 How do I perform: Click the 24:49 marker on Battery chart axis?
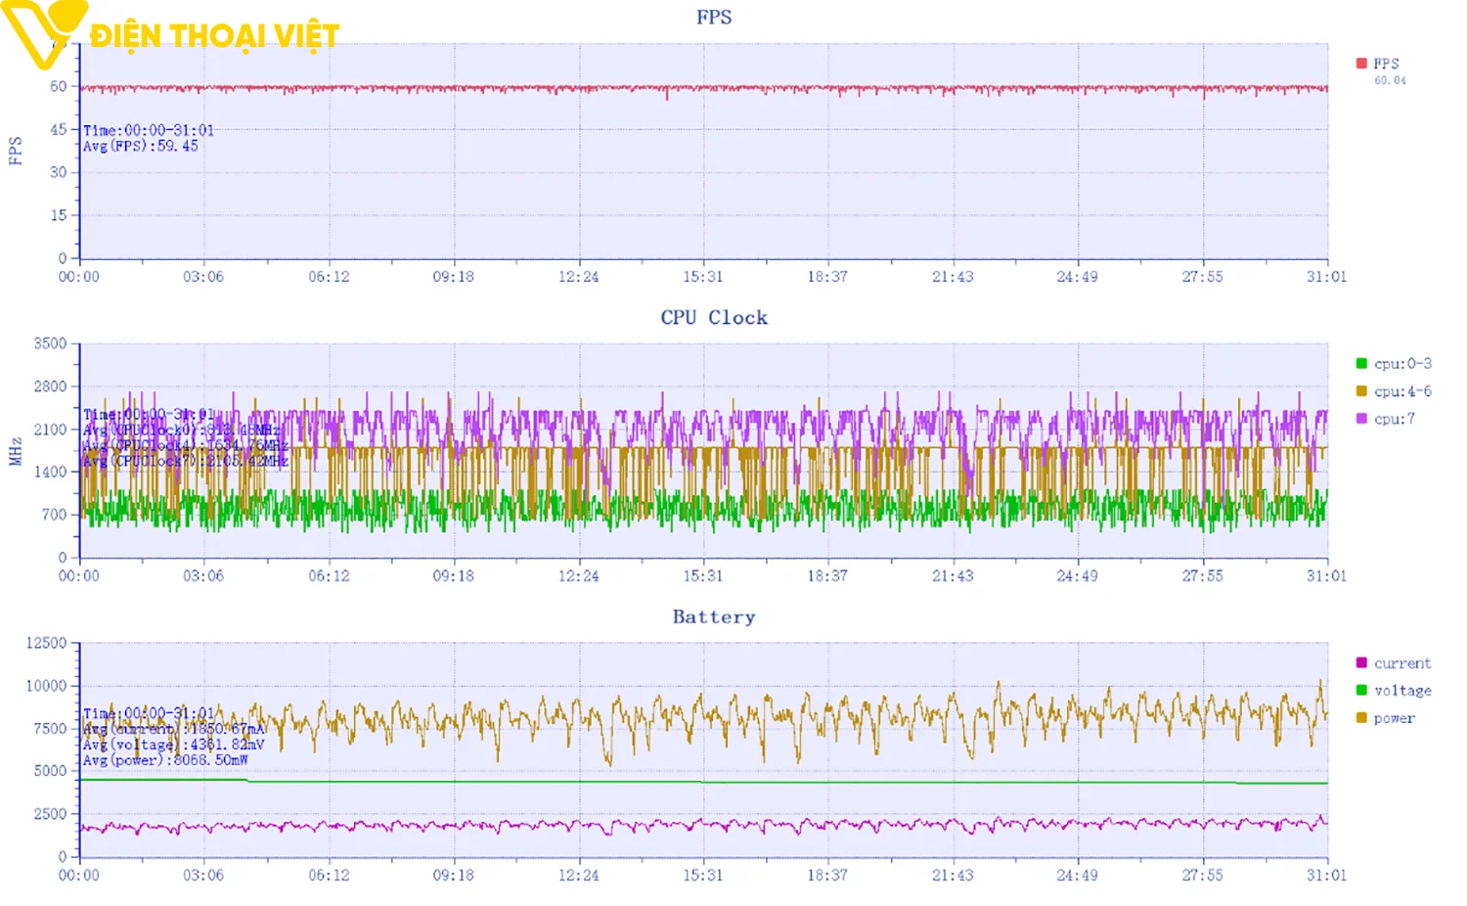tap(1077, 876)
